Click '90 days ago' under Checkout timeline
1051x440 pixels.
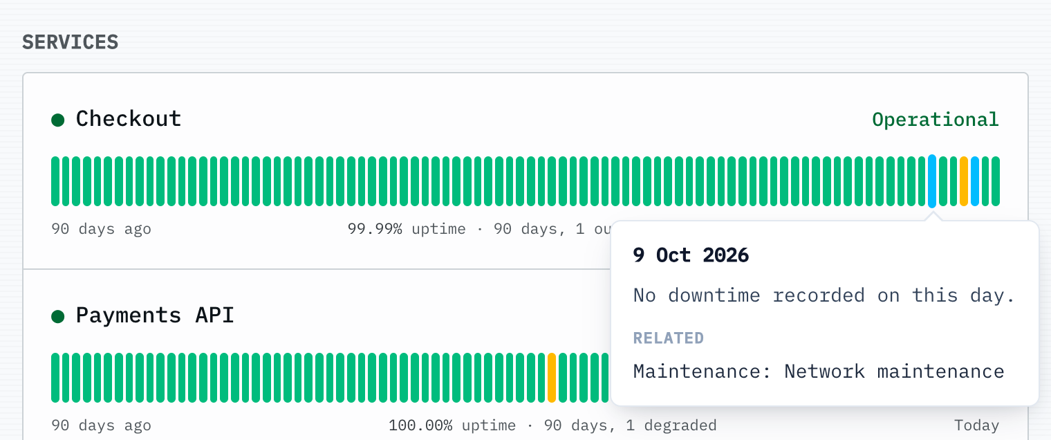pyautogui.click(x=101, y=229)
